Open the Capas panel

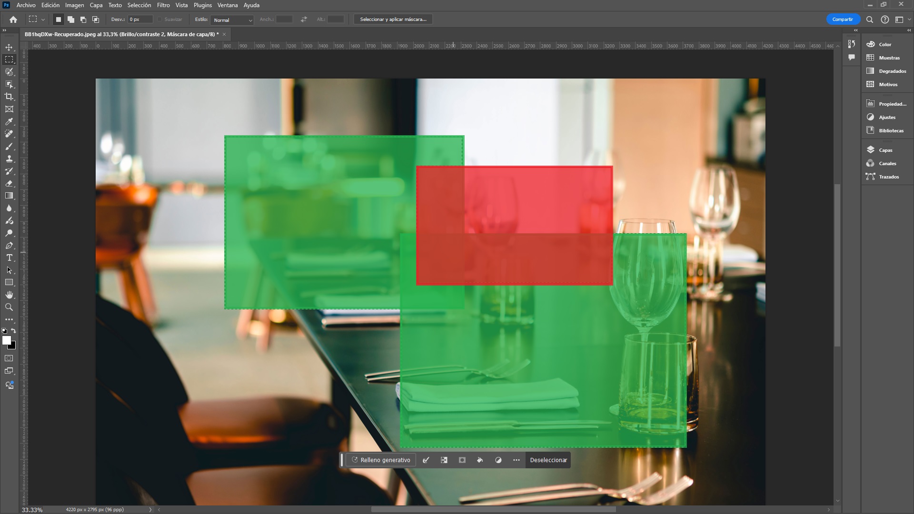pos(885,149)
